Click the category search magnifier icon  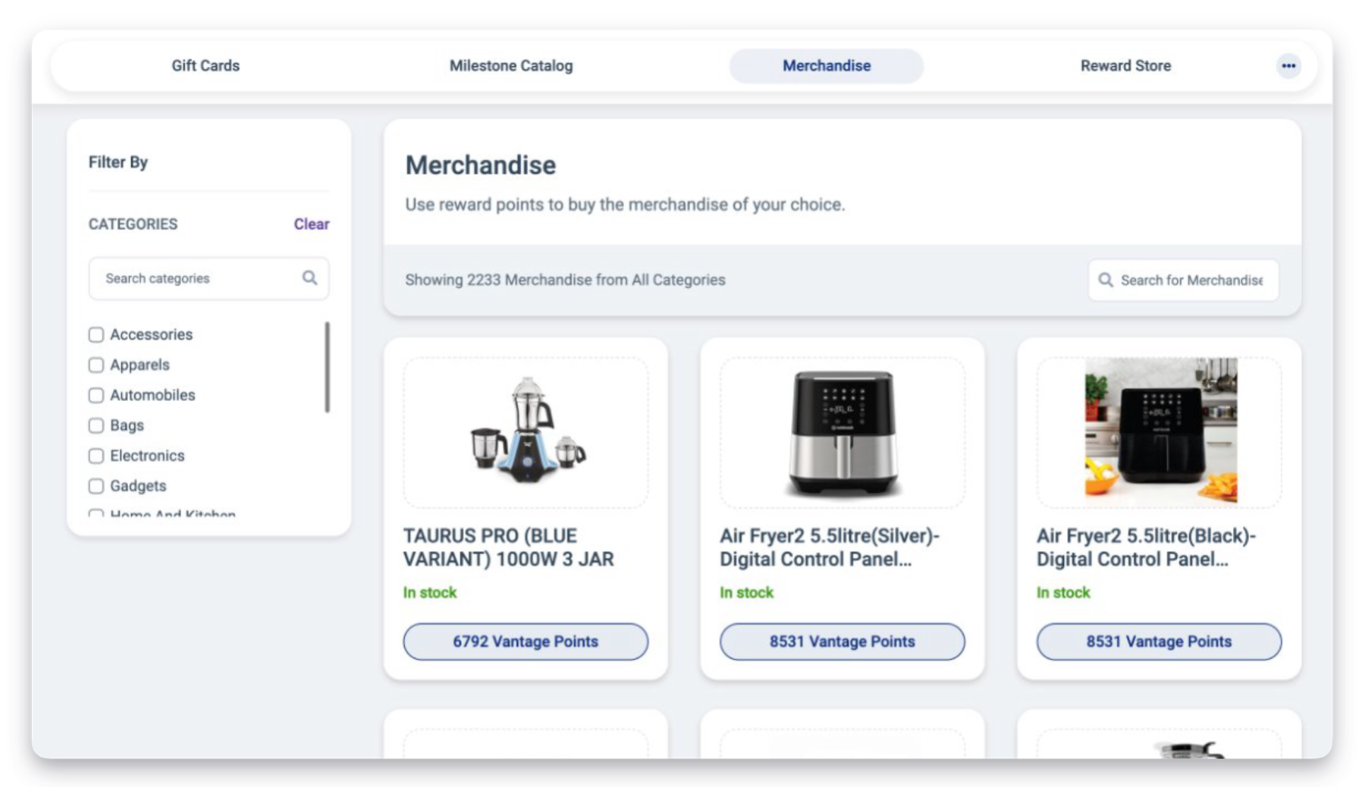pyautogui.click(x=309, y=277)
